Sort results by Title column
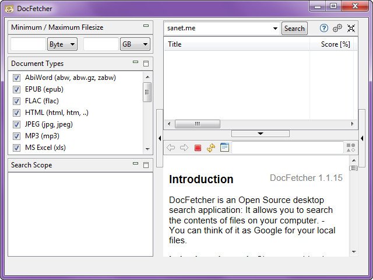The width and height of the screenshot is (373, 280). click(x=237, y=44)
